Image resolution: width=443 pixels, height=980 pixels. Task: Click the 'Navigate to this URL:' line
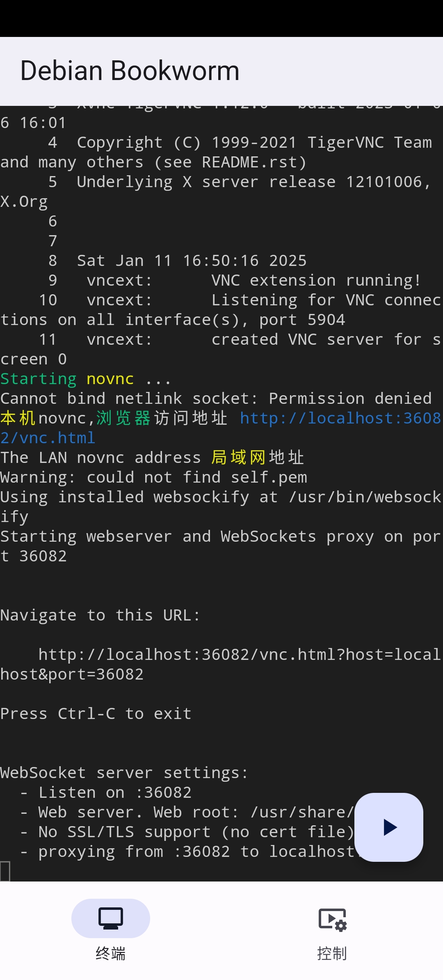(100, 615)
